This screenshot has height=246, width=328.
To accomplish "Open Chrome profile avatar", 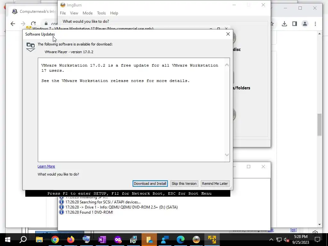I will (x=305, y=24).
